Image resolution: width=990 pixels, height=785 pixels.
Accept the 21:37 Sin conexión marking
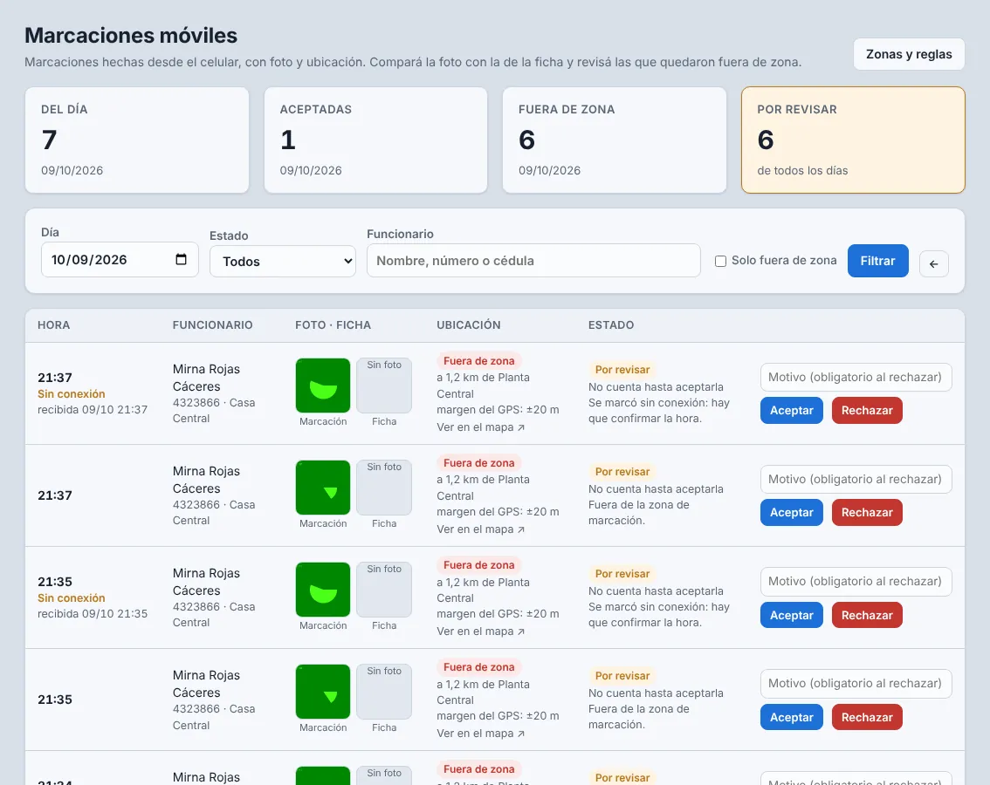pyautogui.click(x=792, y=410)
